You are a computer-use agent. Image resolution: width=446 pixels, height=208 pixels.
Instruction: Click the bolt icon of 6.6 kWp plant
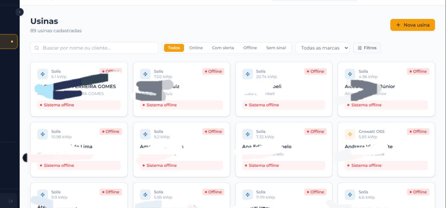[350, 194]
